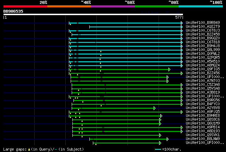Click the arrowhead ending the UniRef100_B8LNW9 alignment
Viewport: 226px width, 152px height.
point(168,139)
